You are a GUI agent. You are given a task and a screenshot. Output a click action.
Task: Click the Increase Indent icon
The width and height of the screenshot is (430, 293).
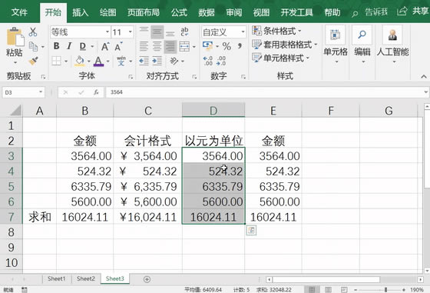point(157,61)
